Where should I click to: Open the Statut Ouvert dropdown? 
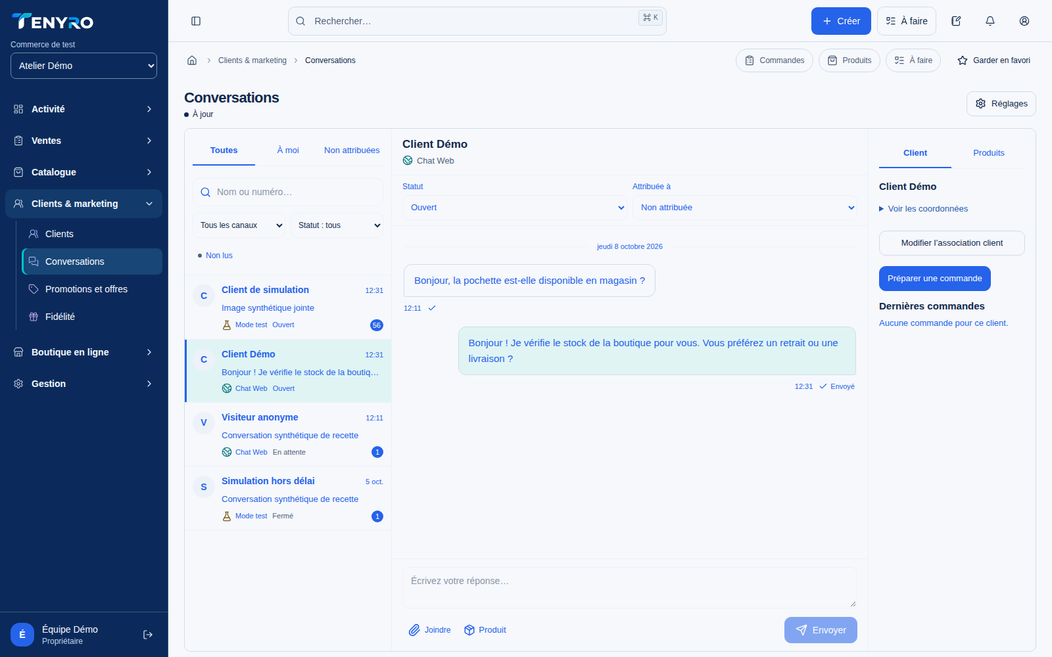click(515, 208)
